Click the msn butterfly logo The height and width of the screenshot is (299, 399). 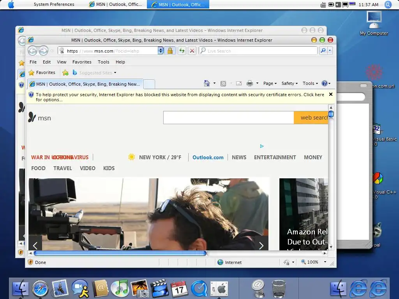[32, 117]
